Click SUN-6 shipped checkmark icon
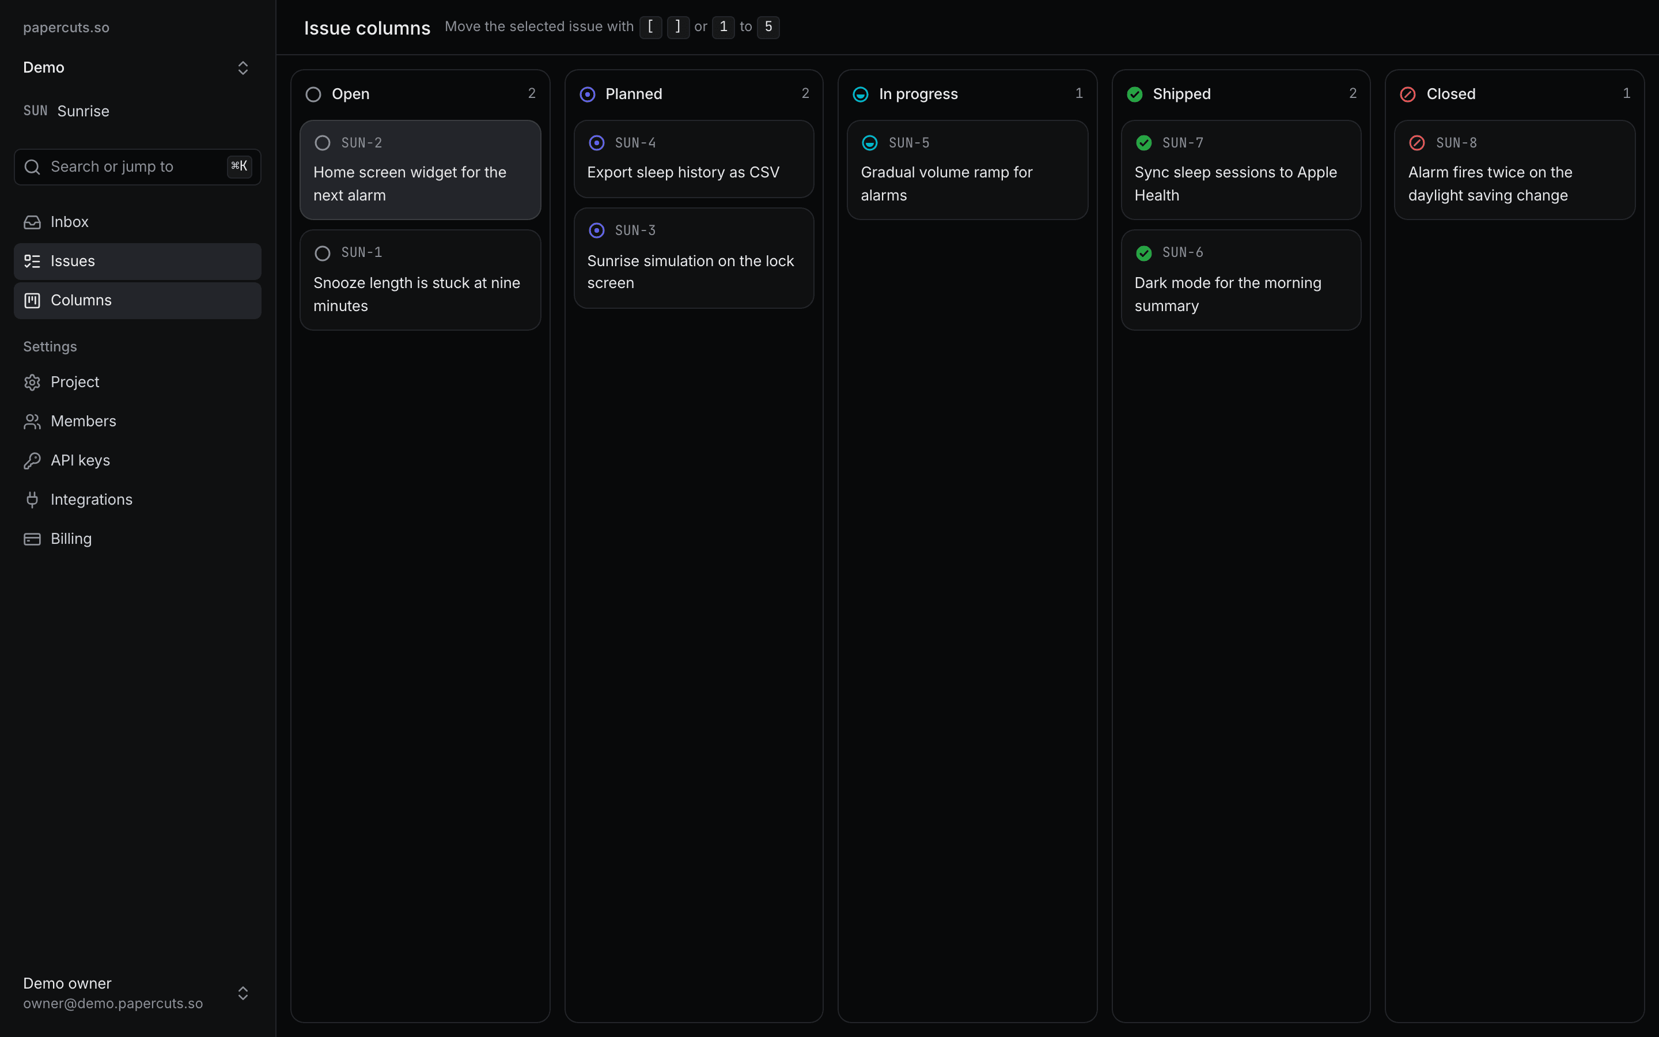 1143,253
